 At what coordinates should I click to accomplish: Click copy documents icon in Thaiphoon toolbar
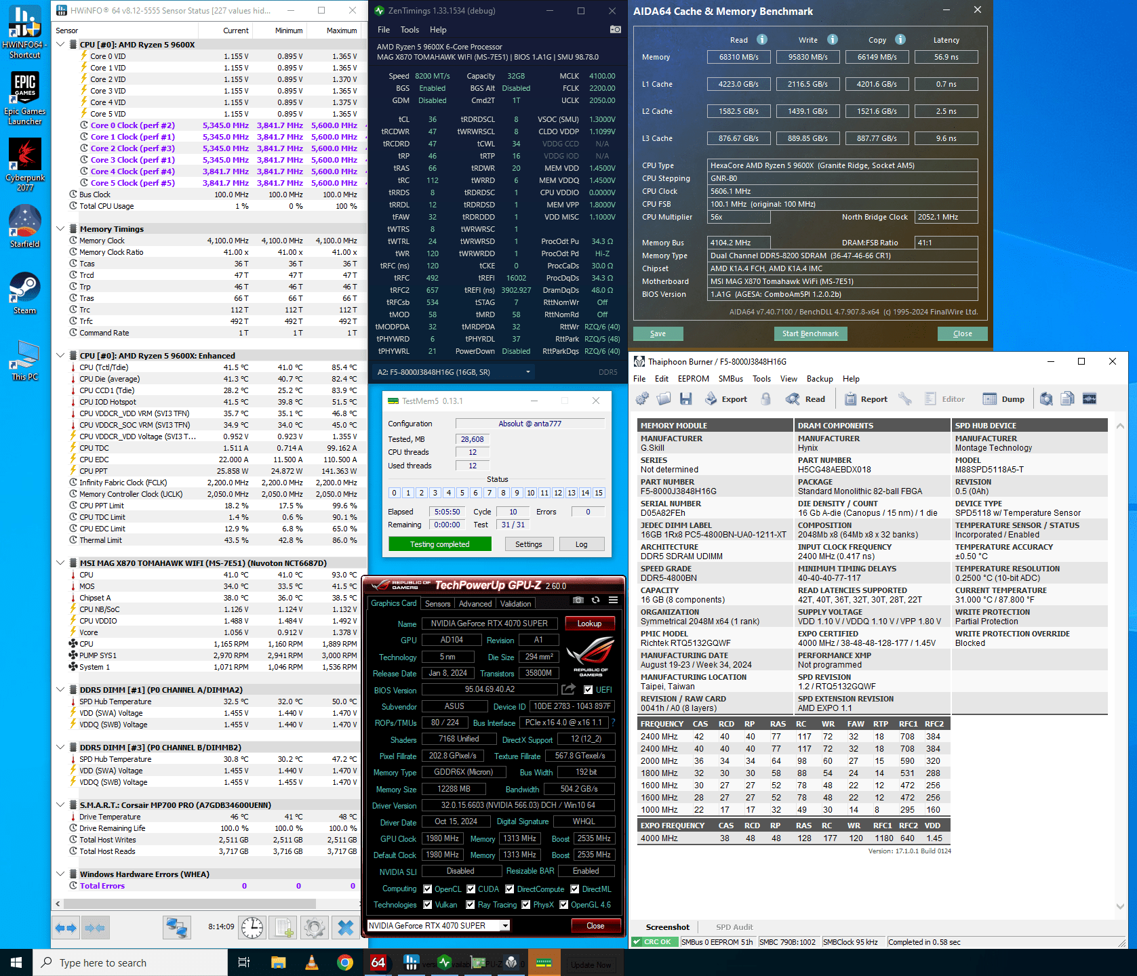click(1068, 399)
